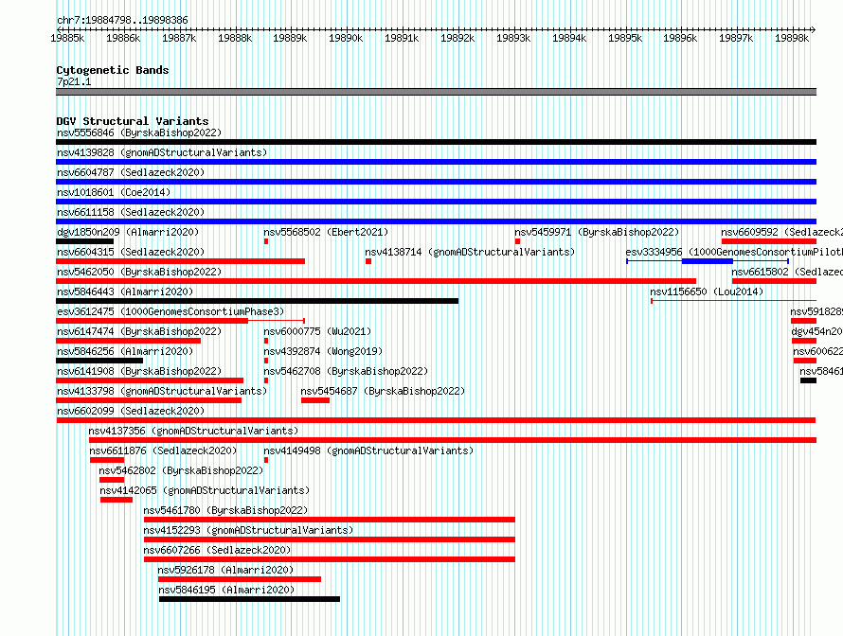Click the nsv5462050 (ByrskaBishop2022) label
Screen dimensions: 843x636
pos(139,272)
